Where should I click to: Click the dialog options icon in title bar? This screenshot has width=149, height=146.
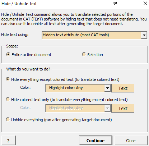[x=115, y=3]
